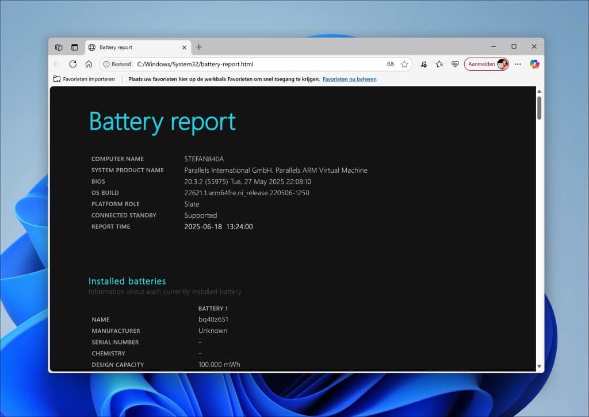Select the battery name bq40z651
This screenshot has height=417, width=589.
click(x=213, y=320)
